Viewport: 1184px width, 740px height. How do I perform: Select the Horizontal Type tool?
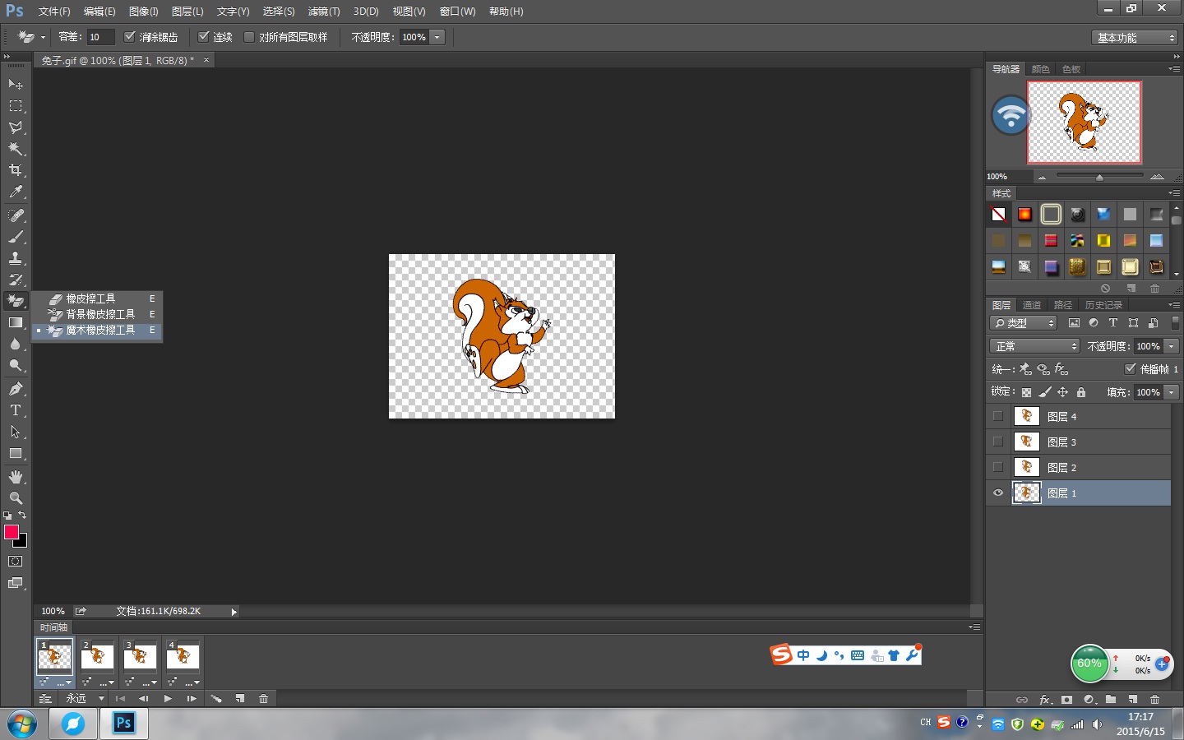point(16,410)
